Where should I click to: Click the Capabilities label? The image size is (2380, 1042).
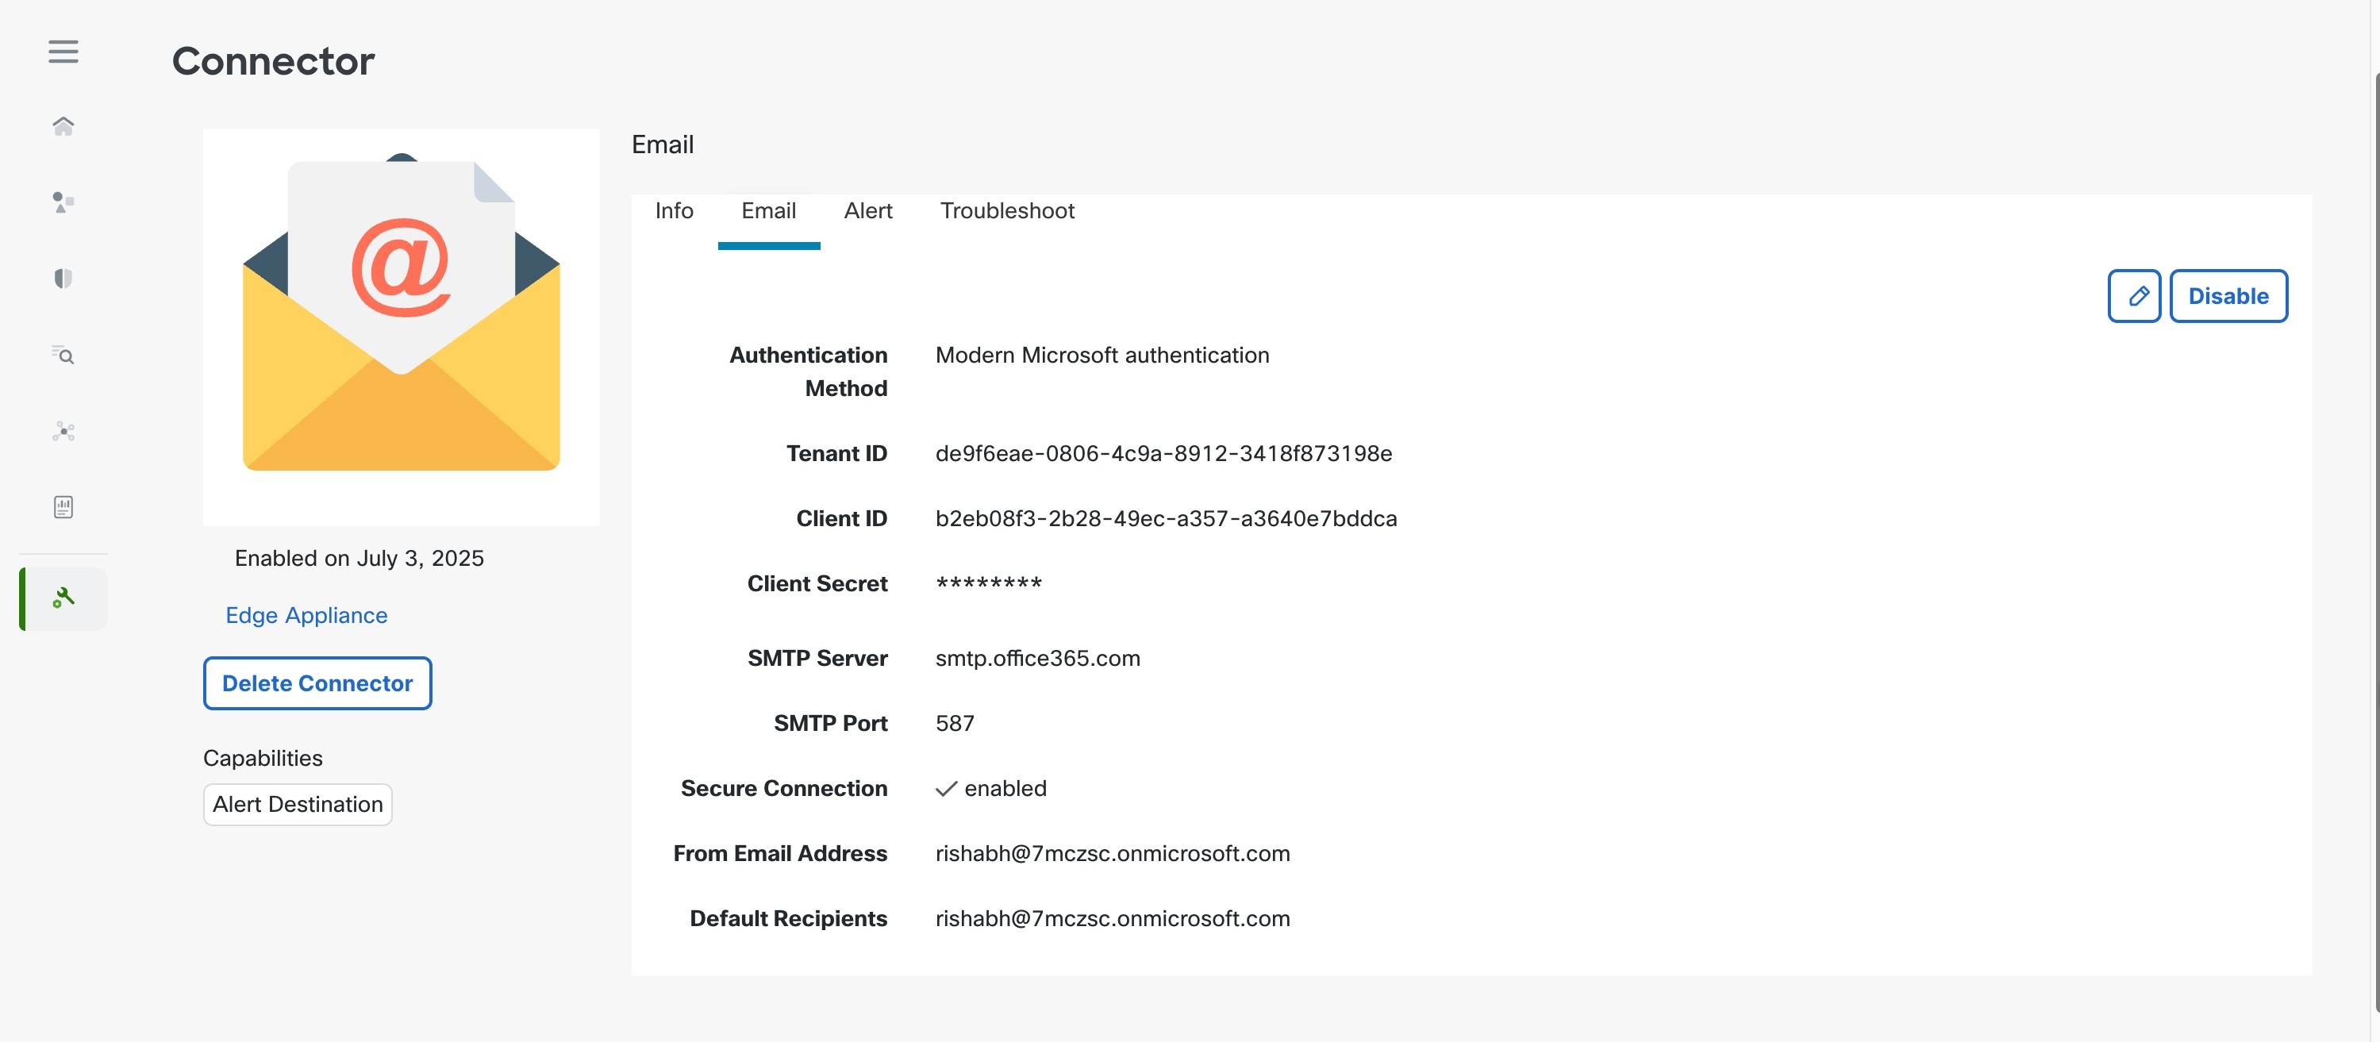263,757
